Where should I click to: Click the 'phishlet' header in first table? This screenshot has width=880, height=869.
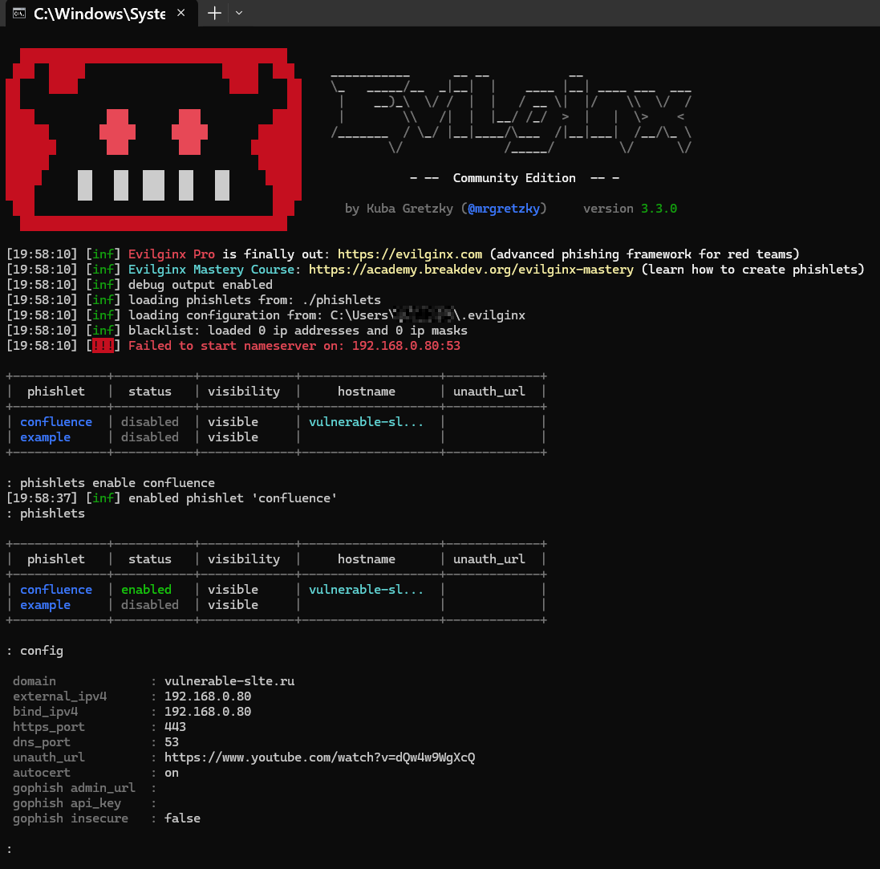(56, 392)
